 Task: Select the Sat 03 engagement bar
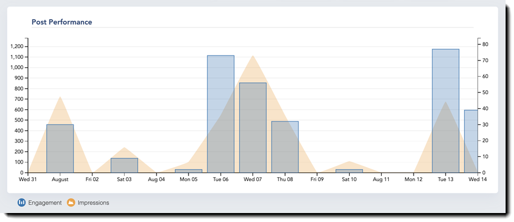(124, 165)
